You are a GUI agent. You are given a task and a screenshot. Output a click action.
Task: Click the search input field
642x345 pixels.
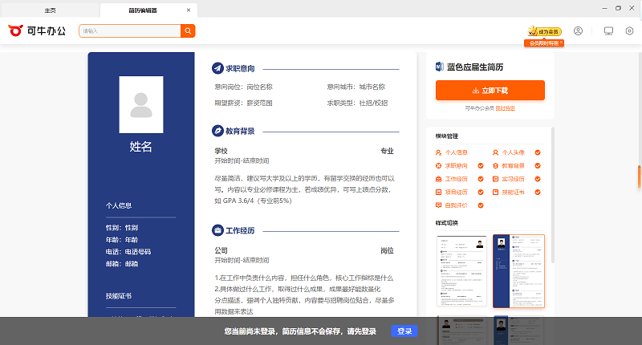tap(128, 31)
